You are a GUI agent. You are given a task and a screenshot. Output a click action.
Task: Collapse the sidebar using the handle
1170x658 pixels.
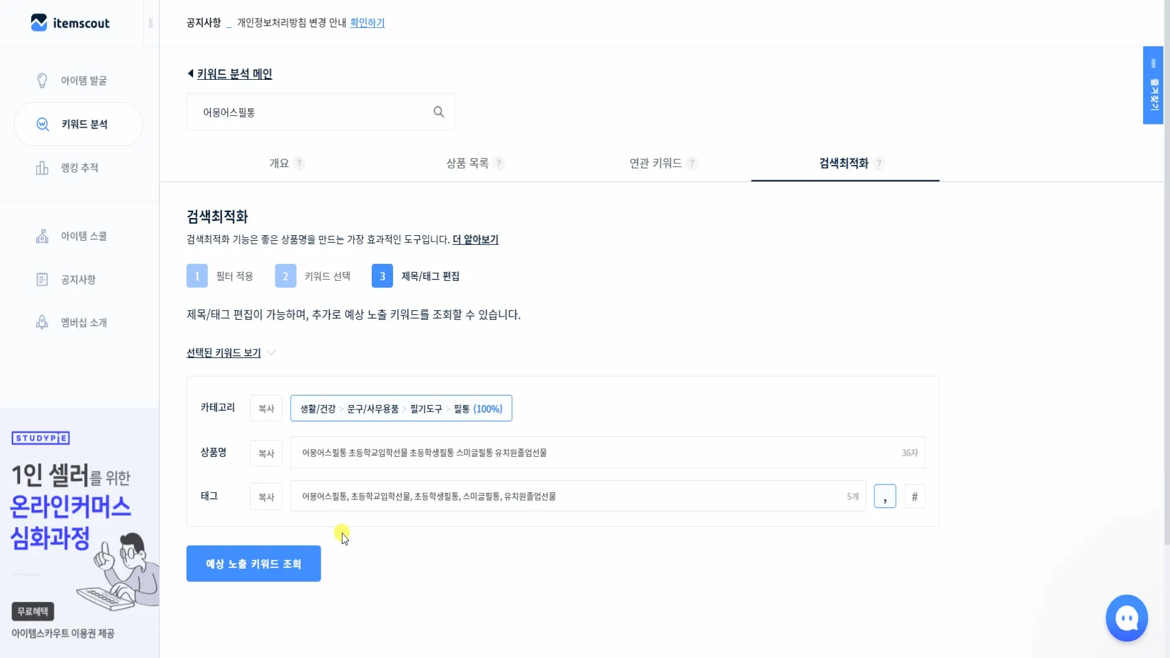tap(151, 23)
